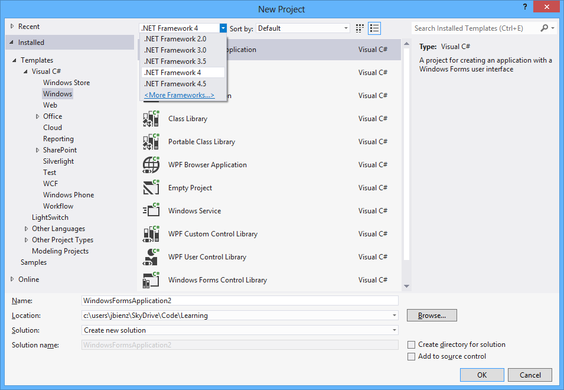The image size is (564, 390).
Task: Click the project Name input field
Action: click(x=240, y=301)
